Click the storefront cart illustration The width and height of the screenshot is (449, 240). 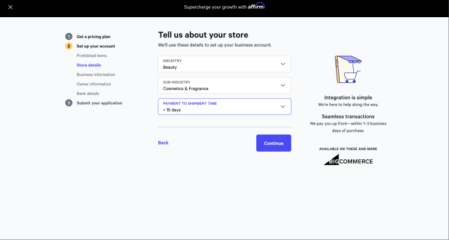[x=348, y=69]
